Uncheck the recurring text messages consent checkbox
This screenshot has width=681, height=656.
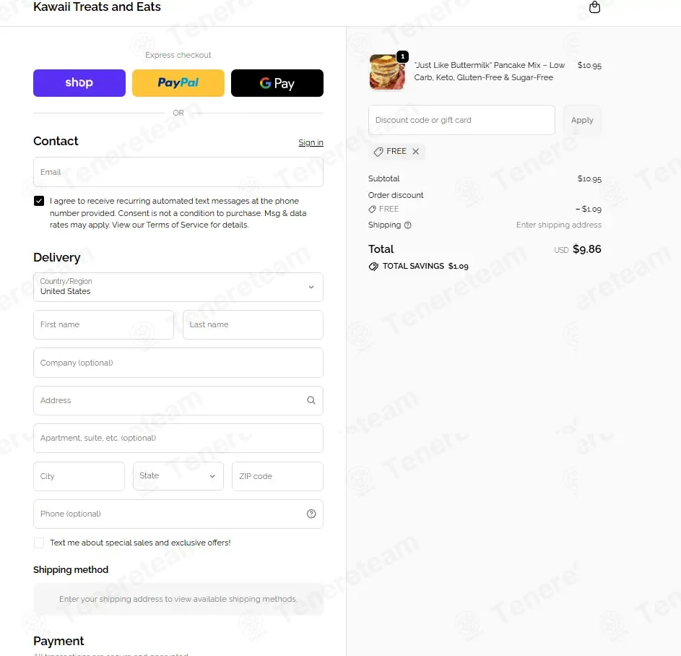[x=39, y=201]
